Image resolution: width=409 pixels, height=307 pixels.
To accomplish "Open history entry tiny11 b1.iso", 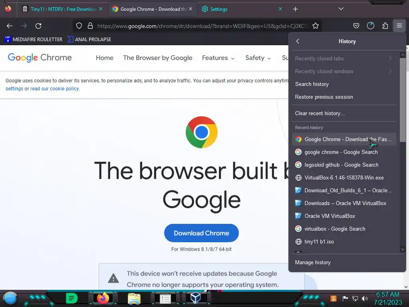I will pyautogui.click(x=344, y=241).
